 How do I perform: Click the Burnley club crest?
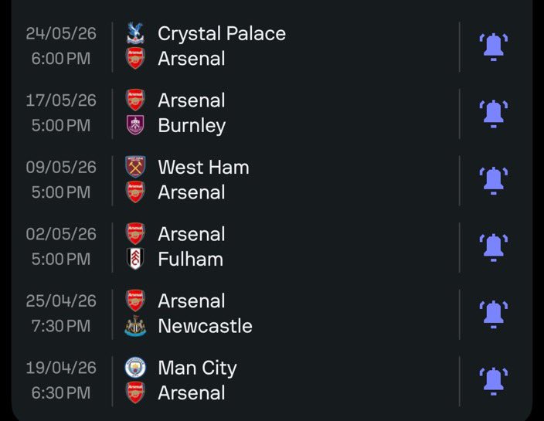(x=135, y=125)
